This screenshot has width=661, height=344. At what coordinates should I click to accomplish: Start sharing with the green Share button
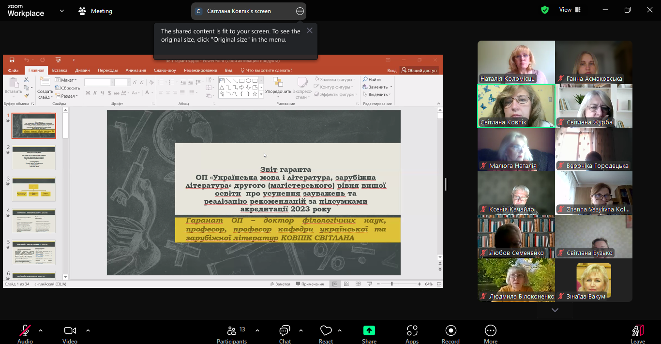coord(369,331)
